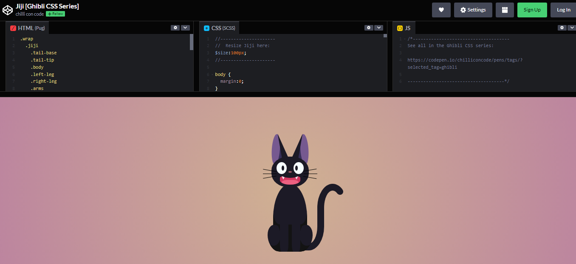Click the red Pug preprocessor badge
This screenshot has height=264, width=576.
tap(12, 28)
